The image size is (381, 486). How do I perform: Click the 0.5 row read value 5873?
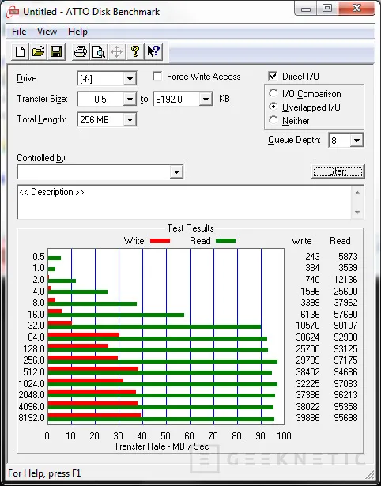[x=348, y=257]
